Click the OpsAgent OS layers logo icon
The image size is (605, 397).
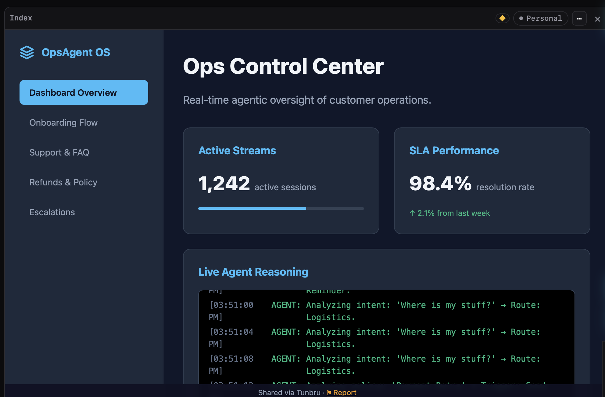pos(27,52)
